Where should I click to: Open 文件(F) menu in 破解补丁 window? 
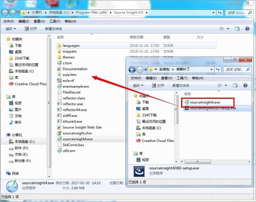tap(136, 78)
